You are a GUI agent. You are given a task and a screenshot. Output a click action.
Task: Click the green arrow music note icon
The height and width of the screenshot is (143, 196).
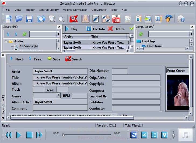click(148, 19)
